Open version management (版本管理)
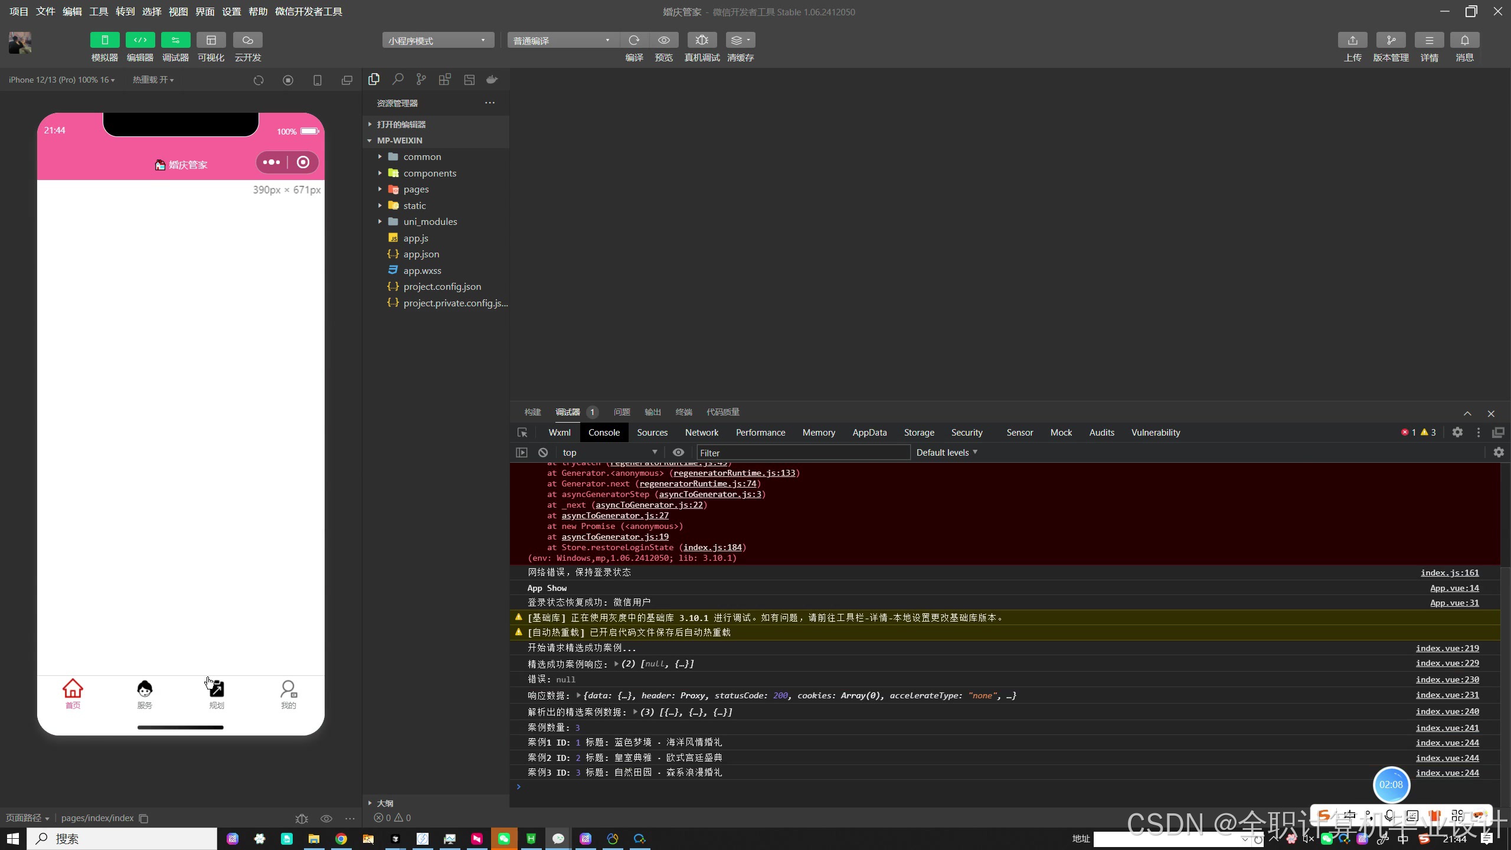 coord(1391,40)
